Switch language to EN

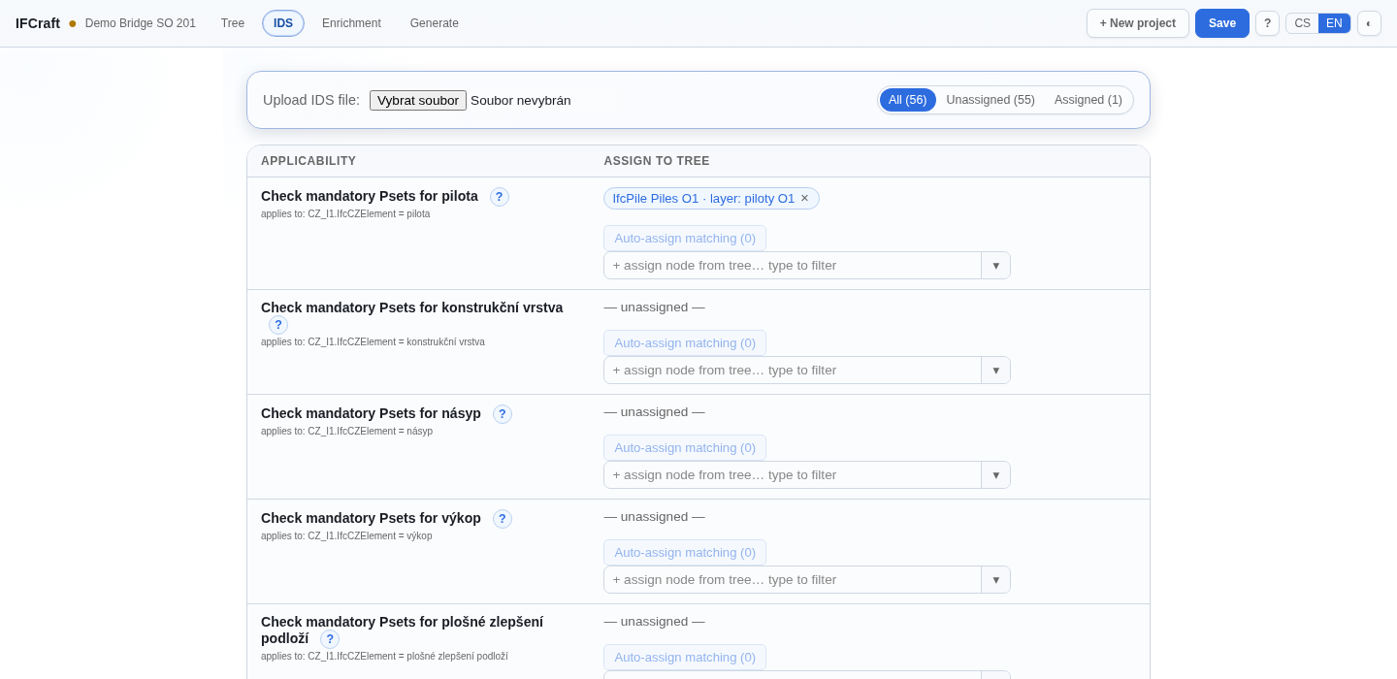tap(1334, 23)
